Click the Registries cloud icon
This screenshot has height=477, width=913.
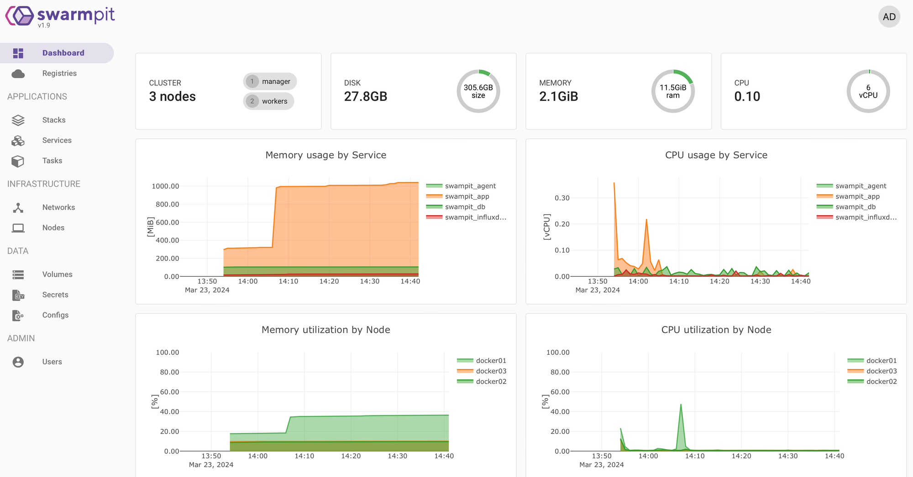[x=18, y=73]
